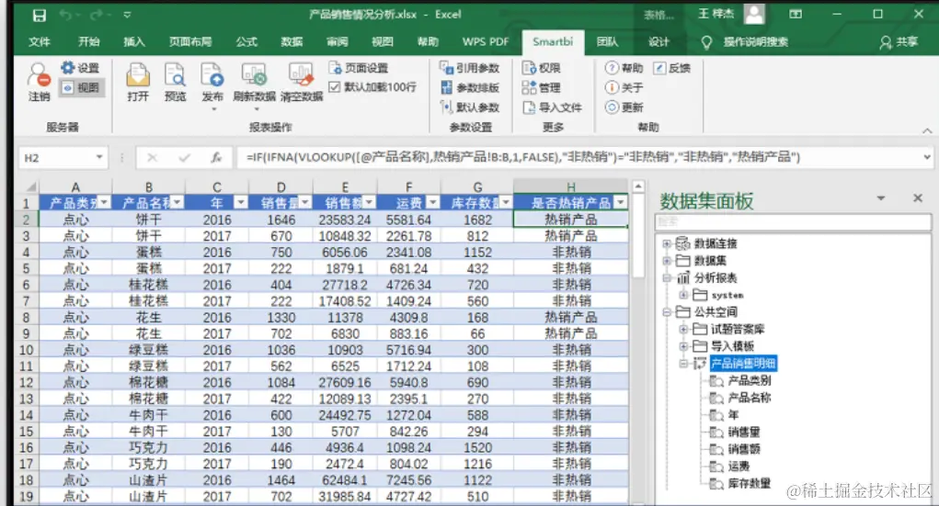Image resolution: width=939 pixels, height=506 pixels.
Task: Toggle the 视图 view button
Action: point(81,88)
